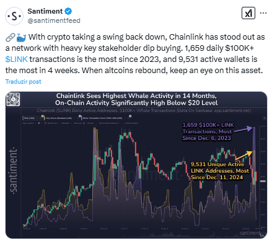Open the Santiment display name

45,11
